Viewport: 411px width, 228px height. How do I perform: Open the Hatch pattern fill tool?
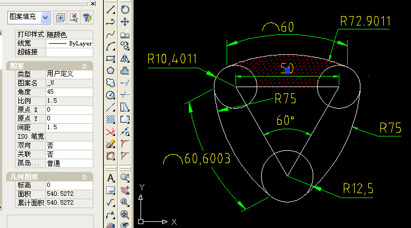[111, 119]
